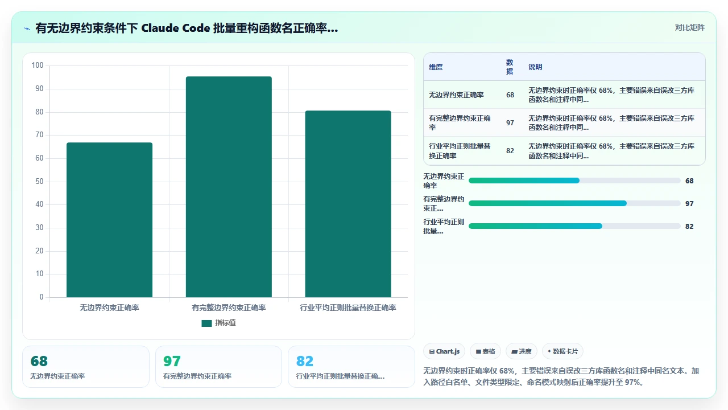Click the progress value 82 at bar end

coord(689,227)
